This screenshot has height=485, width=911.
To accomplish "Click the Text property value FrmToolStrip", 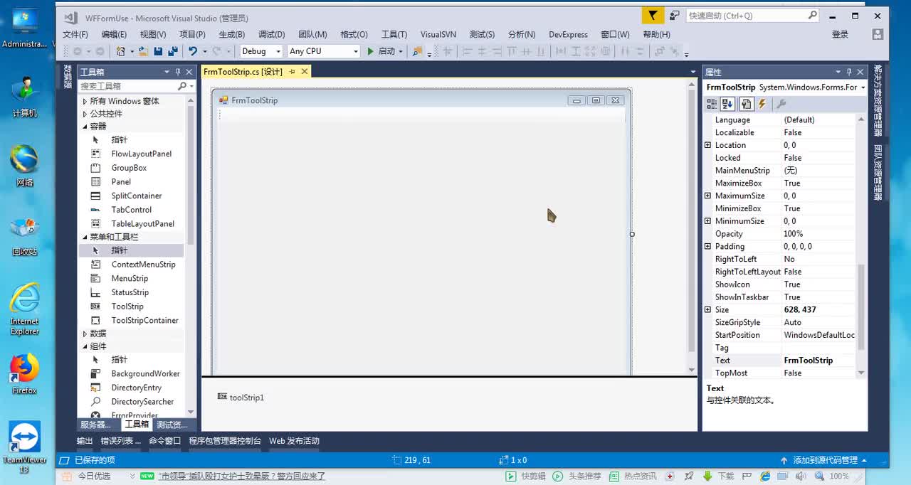I will tap(809, 361).
